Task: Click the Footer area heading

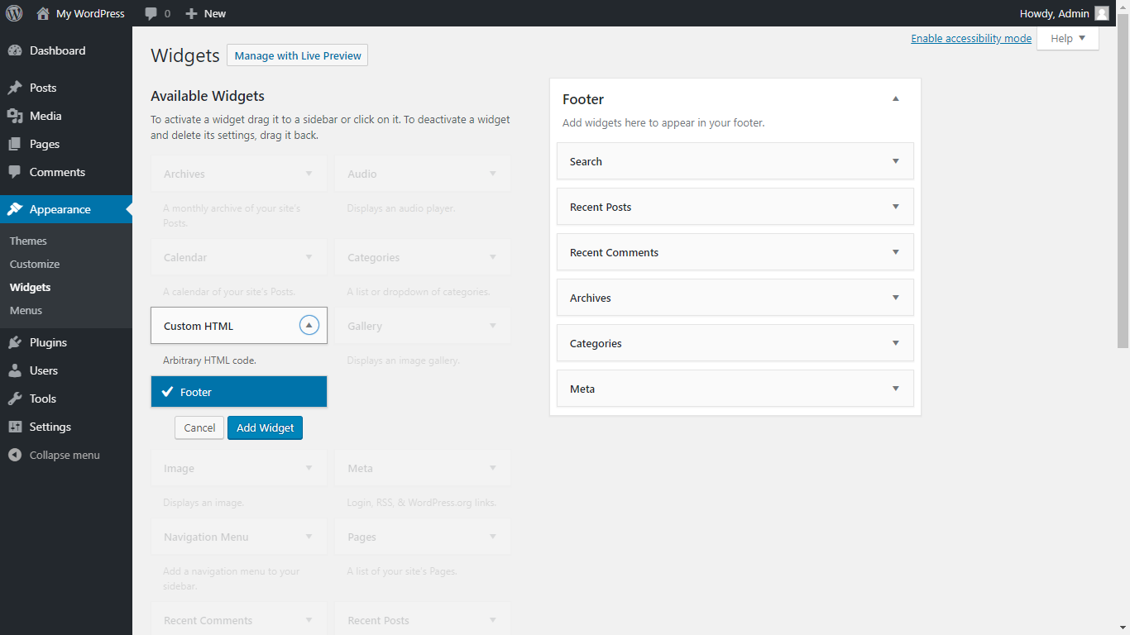Action: pos(583,99)
